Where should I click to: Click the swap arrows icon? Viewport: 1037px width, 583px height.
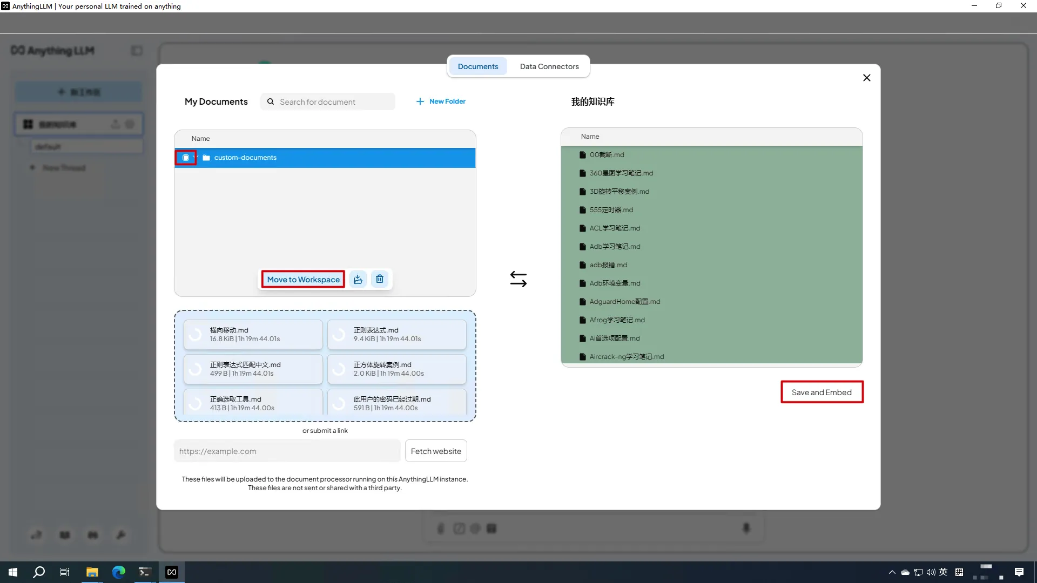click(x=518, y=279)
